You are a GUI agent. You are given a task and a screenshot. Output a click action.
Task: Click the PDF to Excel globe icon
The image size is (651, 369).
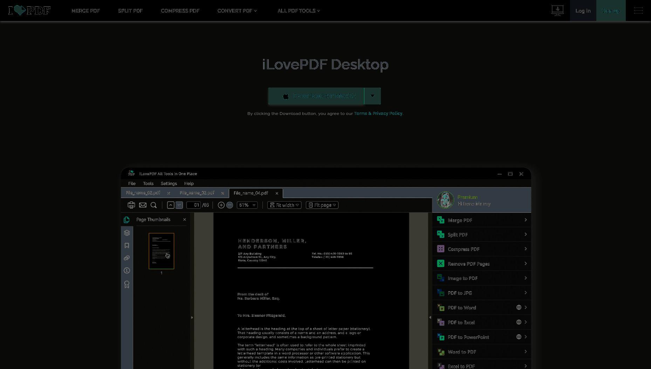coord(519,322)
